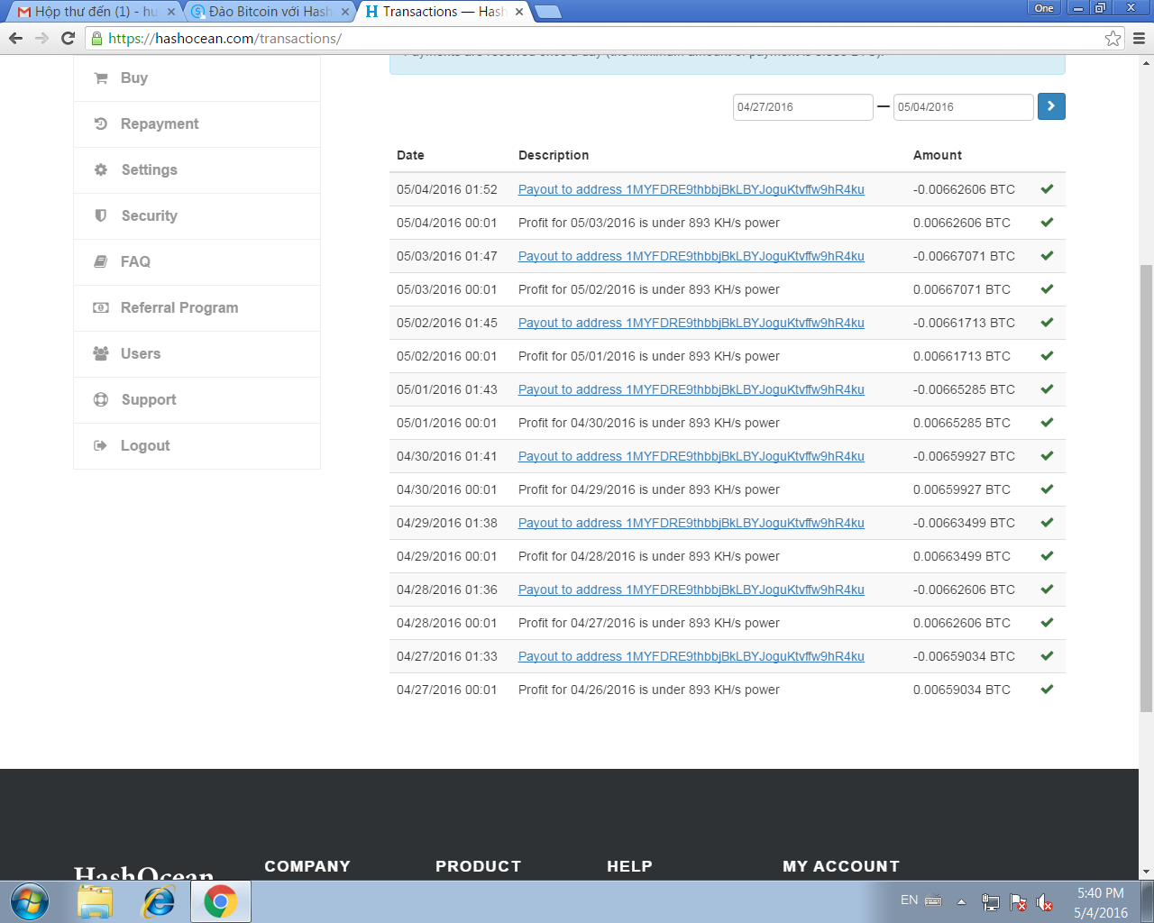Viewport: 1154px width, 923px height.
Task: Open the 05/02/2016 01:45 payout address link
Action: click(x=691, y=323)
